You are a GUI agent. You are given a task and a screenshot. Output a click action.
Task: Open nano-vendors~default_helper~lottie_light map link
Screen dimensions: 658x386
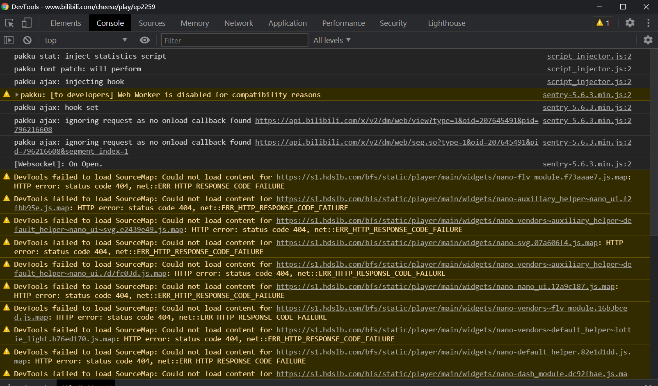454,330
